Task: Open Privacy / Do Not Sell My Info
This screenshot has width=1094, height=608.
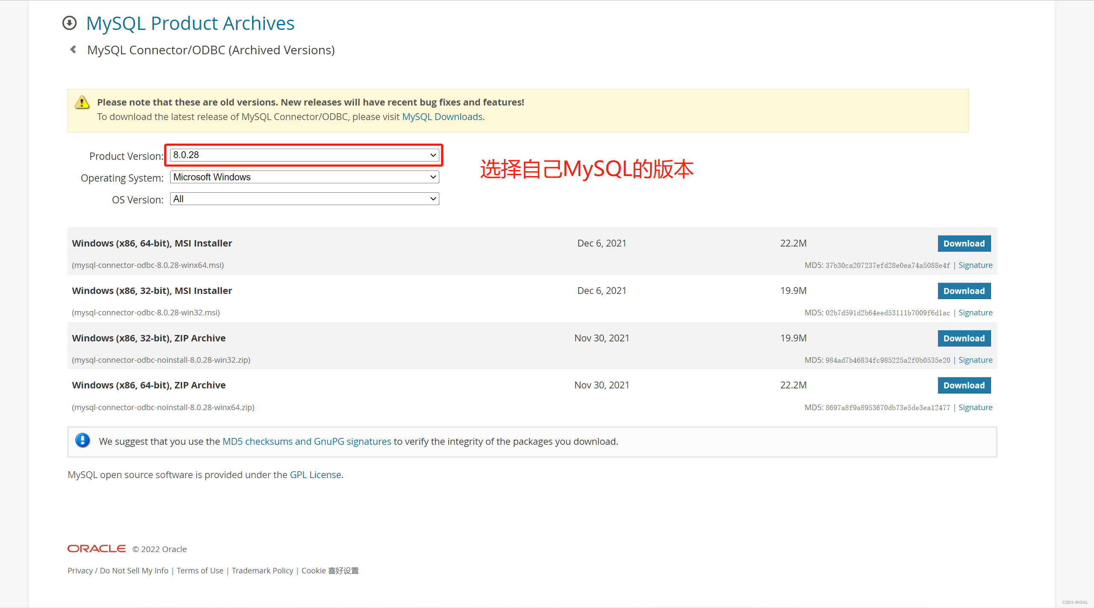Action: pos(118,570)
